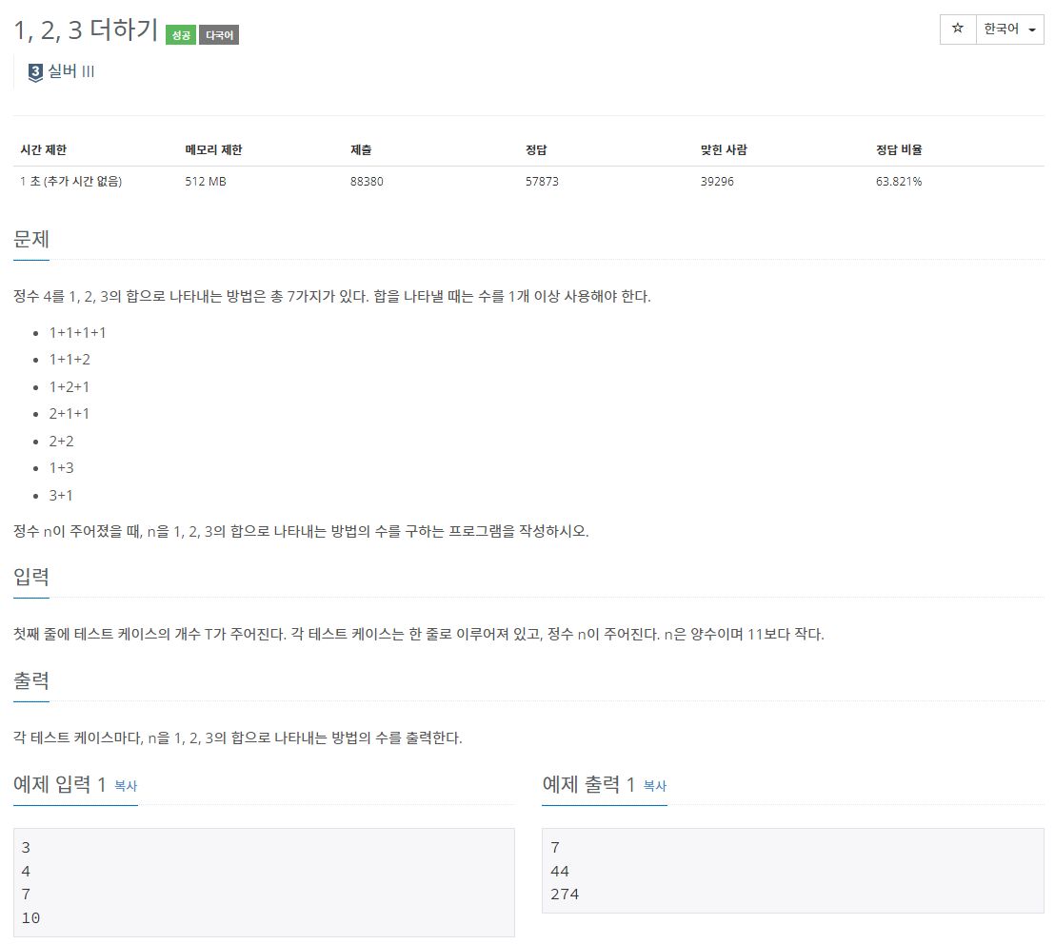Image resolution: width=1055 pixels, height=944 pixels.
Task: Click the problem title 1, 2, 3 더하기
Action: click(x=86, y=30)
